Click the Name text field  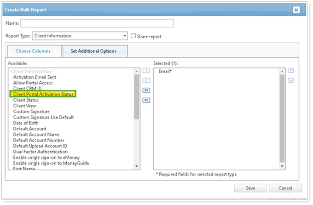[97, 23]
